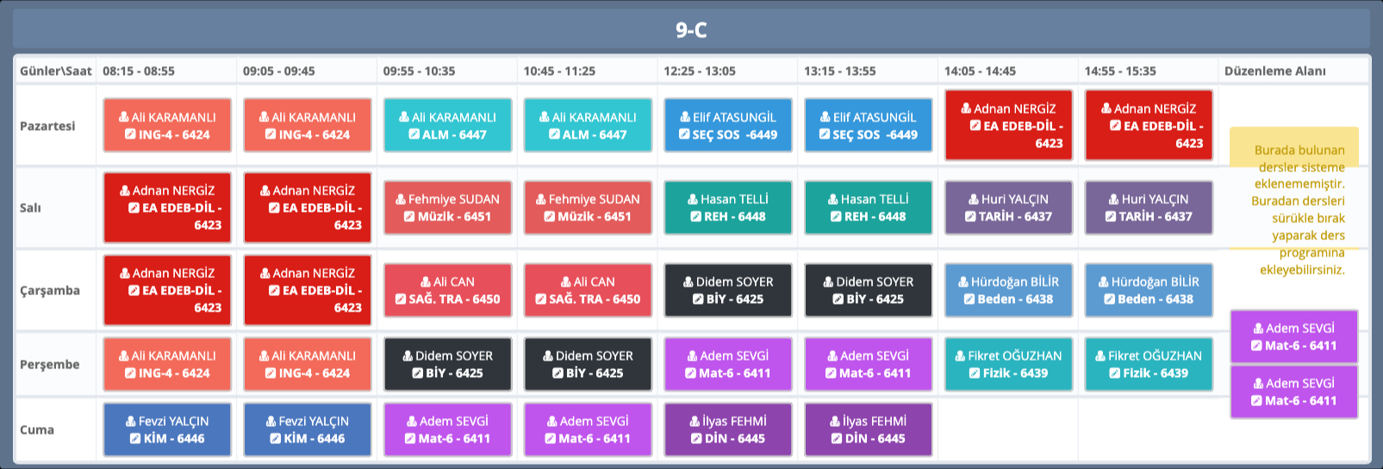1383x469 pixels.
Task: Click the Düzenleme Alanı column header
Action: point(1274,71)
